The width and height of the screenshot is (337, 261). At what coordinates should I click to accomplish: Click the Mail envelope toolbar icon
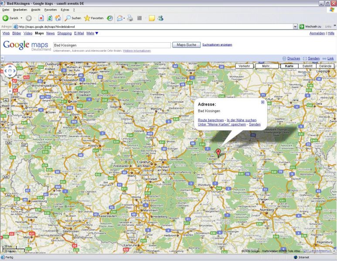(x=119, y=18)
